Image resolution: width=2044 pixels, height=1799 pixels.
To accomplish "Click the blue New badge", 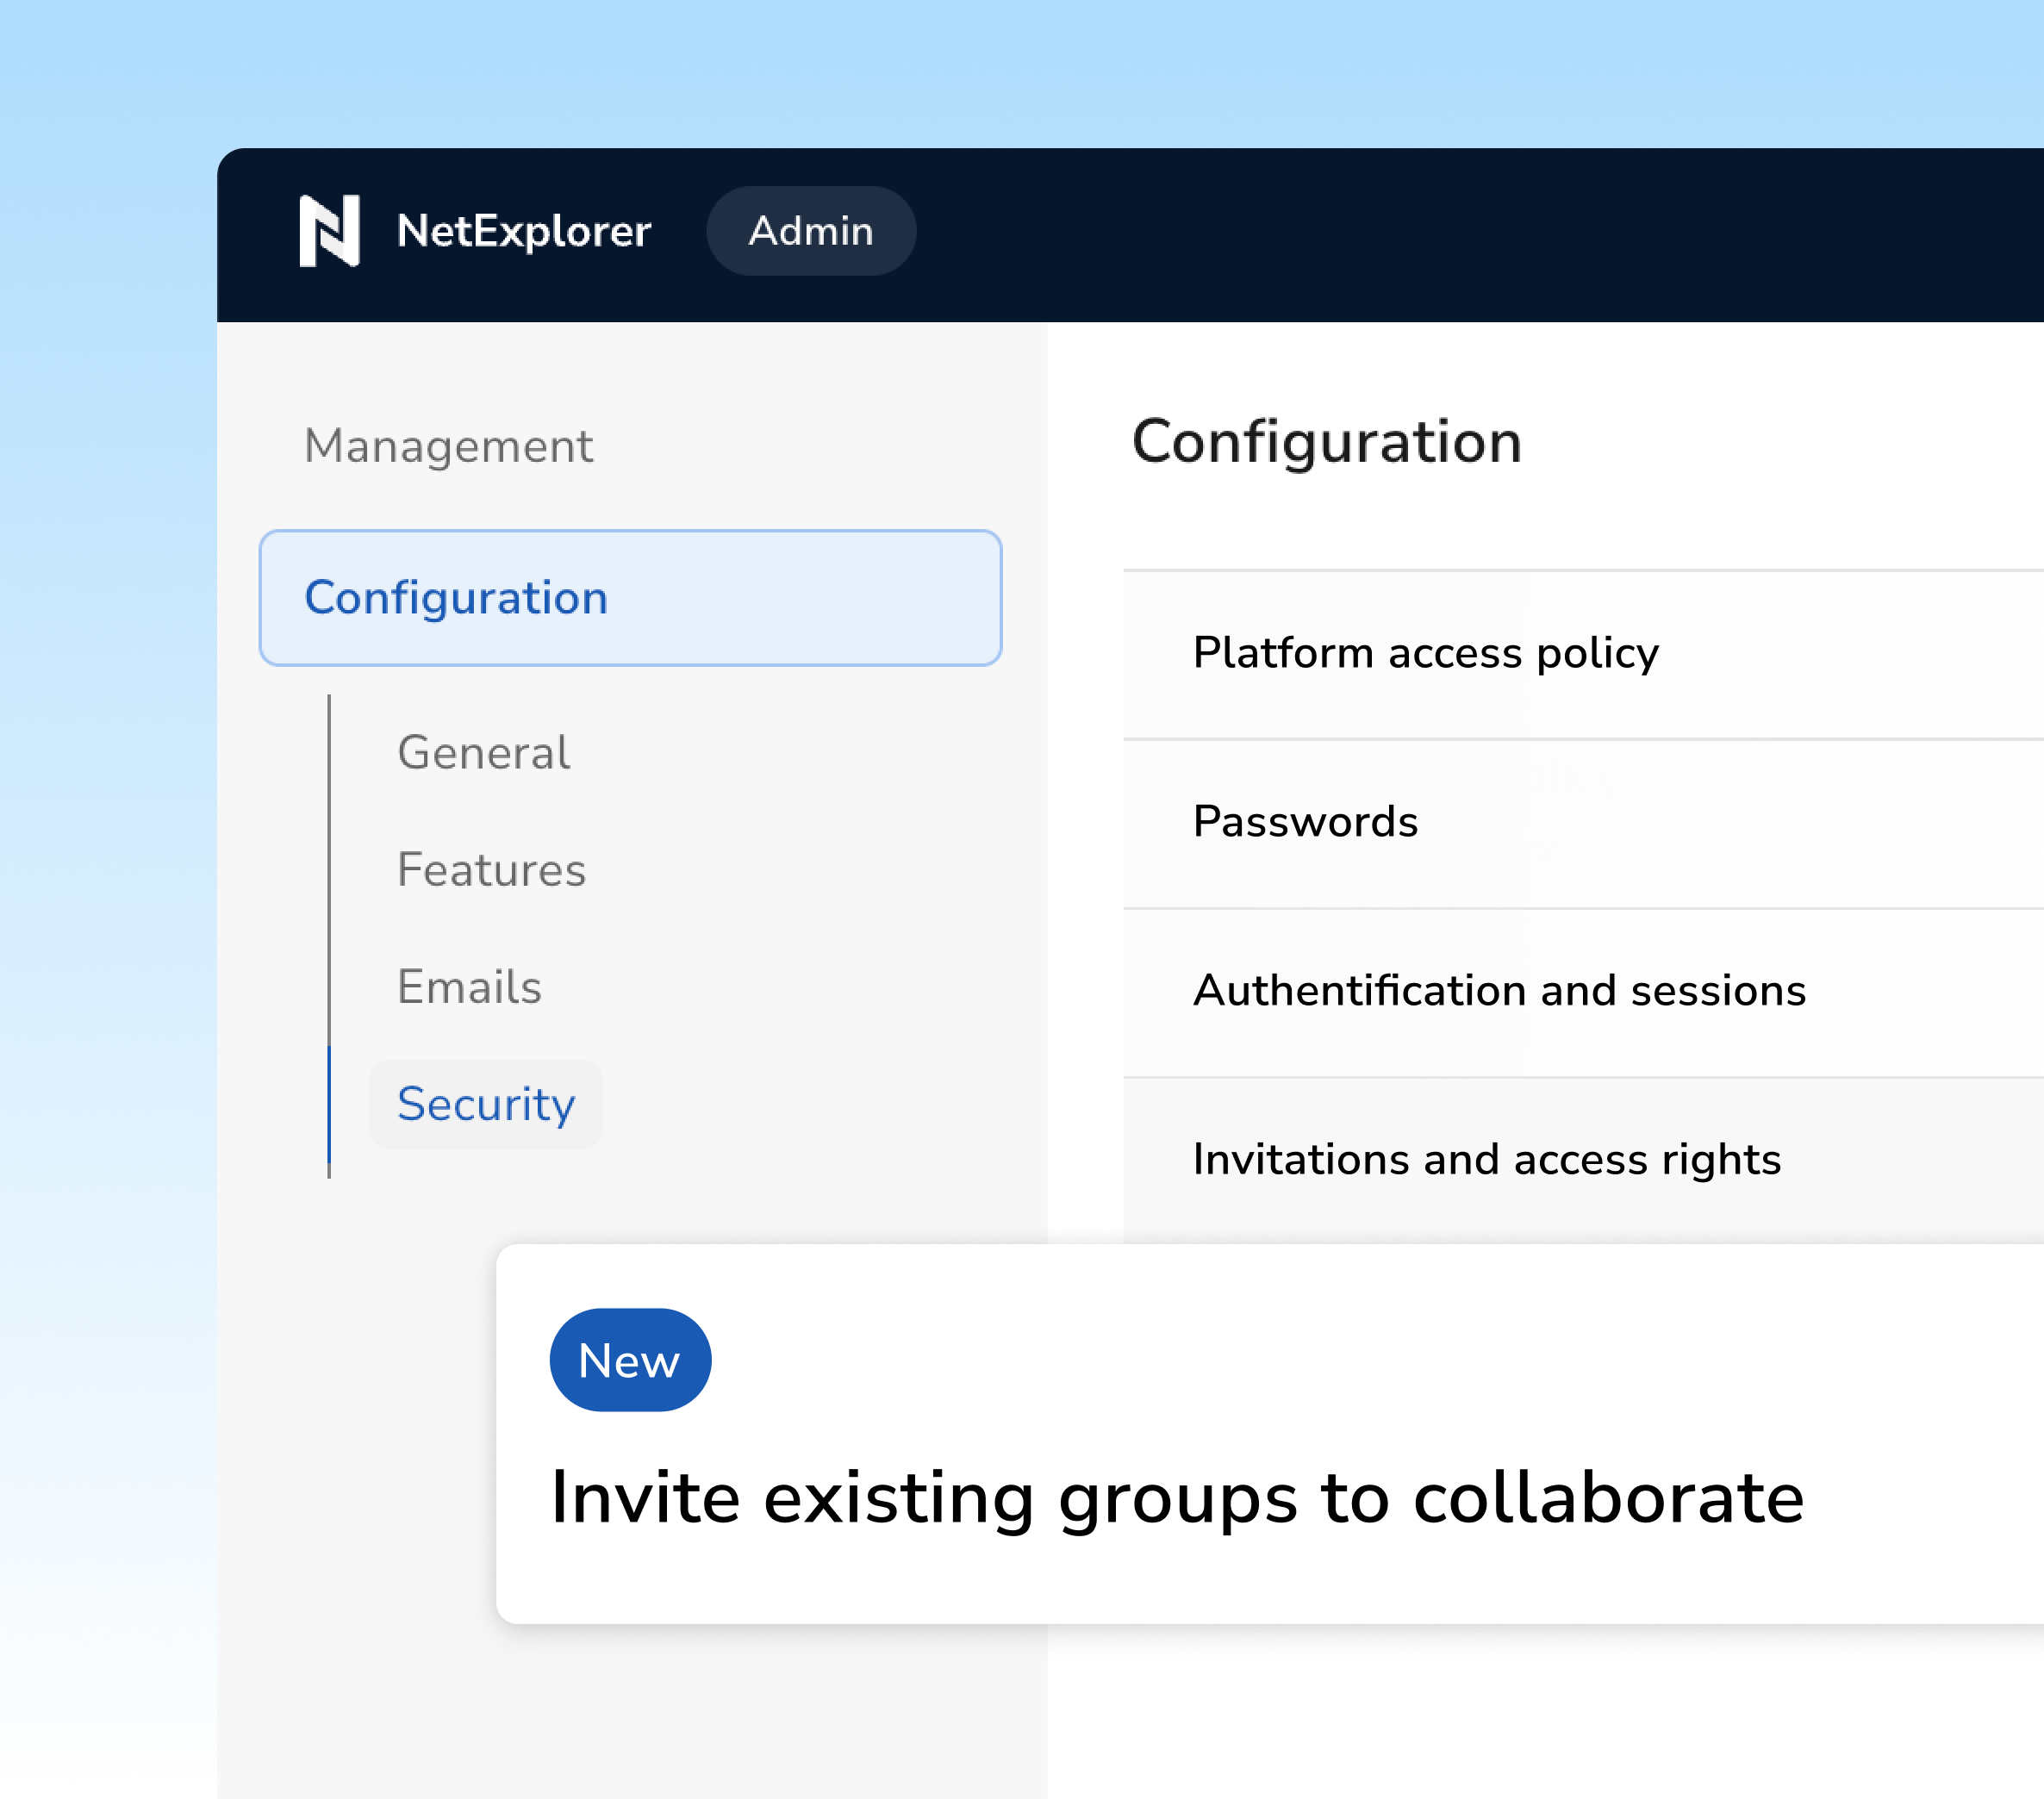I will pos(630,1360).
